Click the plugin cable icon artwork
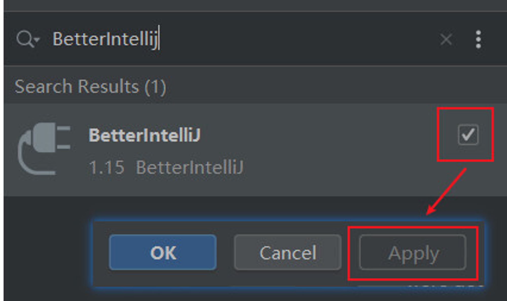This screenshot has width=507, height=301. (44, 149)
